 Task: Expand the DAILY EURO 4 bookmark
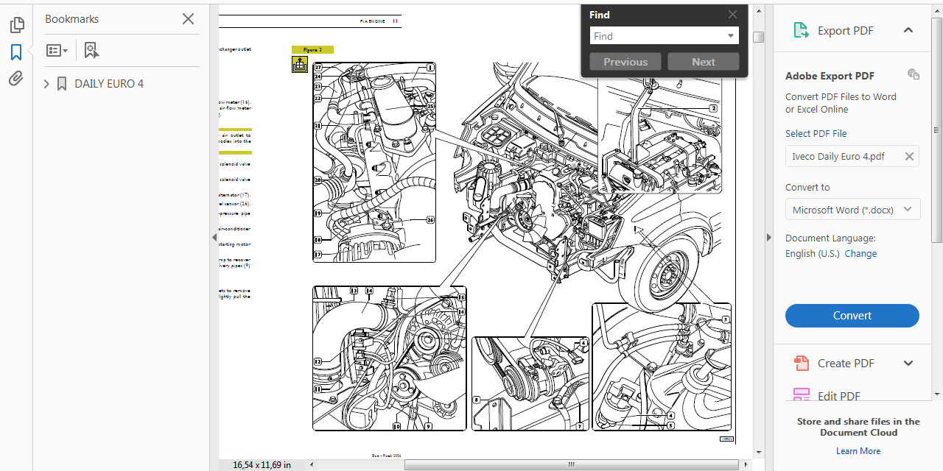click(46, 83)
